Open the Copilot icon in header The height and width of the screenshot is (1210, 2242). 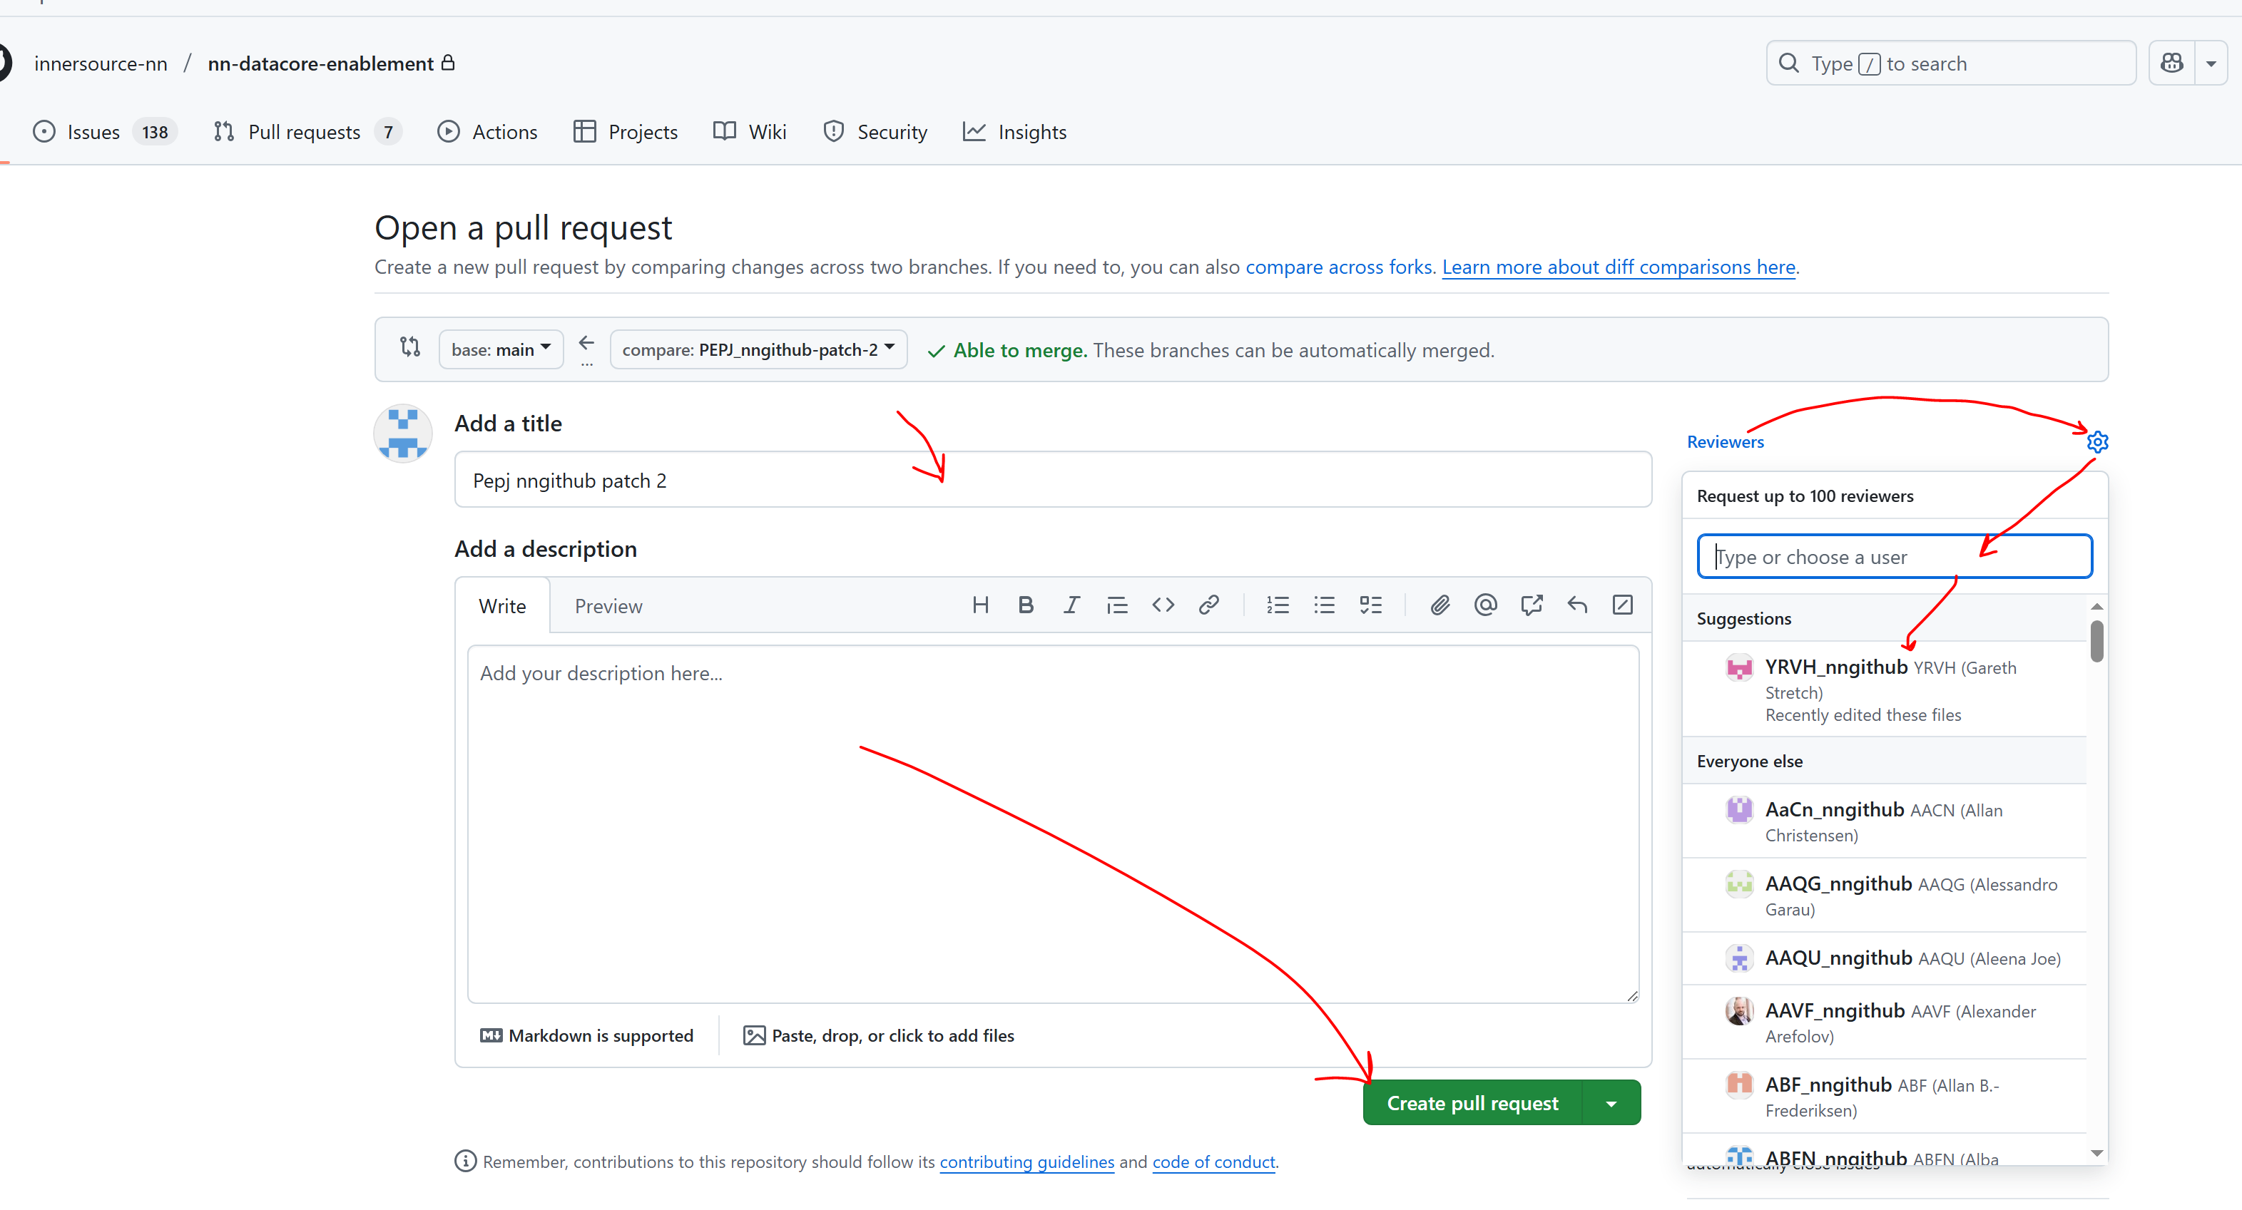(2171, 63)
